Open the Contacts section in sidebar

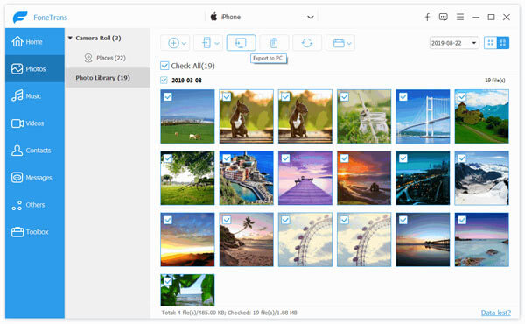pyautogui.click(x=35, y=151)
